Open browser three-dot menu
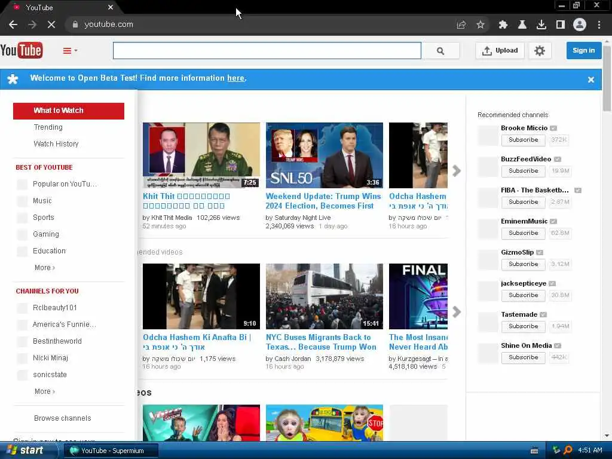Viewport: 612px width, 459px height. (599, 25)
